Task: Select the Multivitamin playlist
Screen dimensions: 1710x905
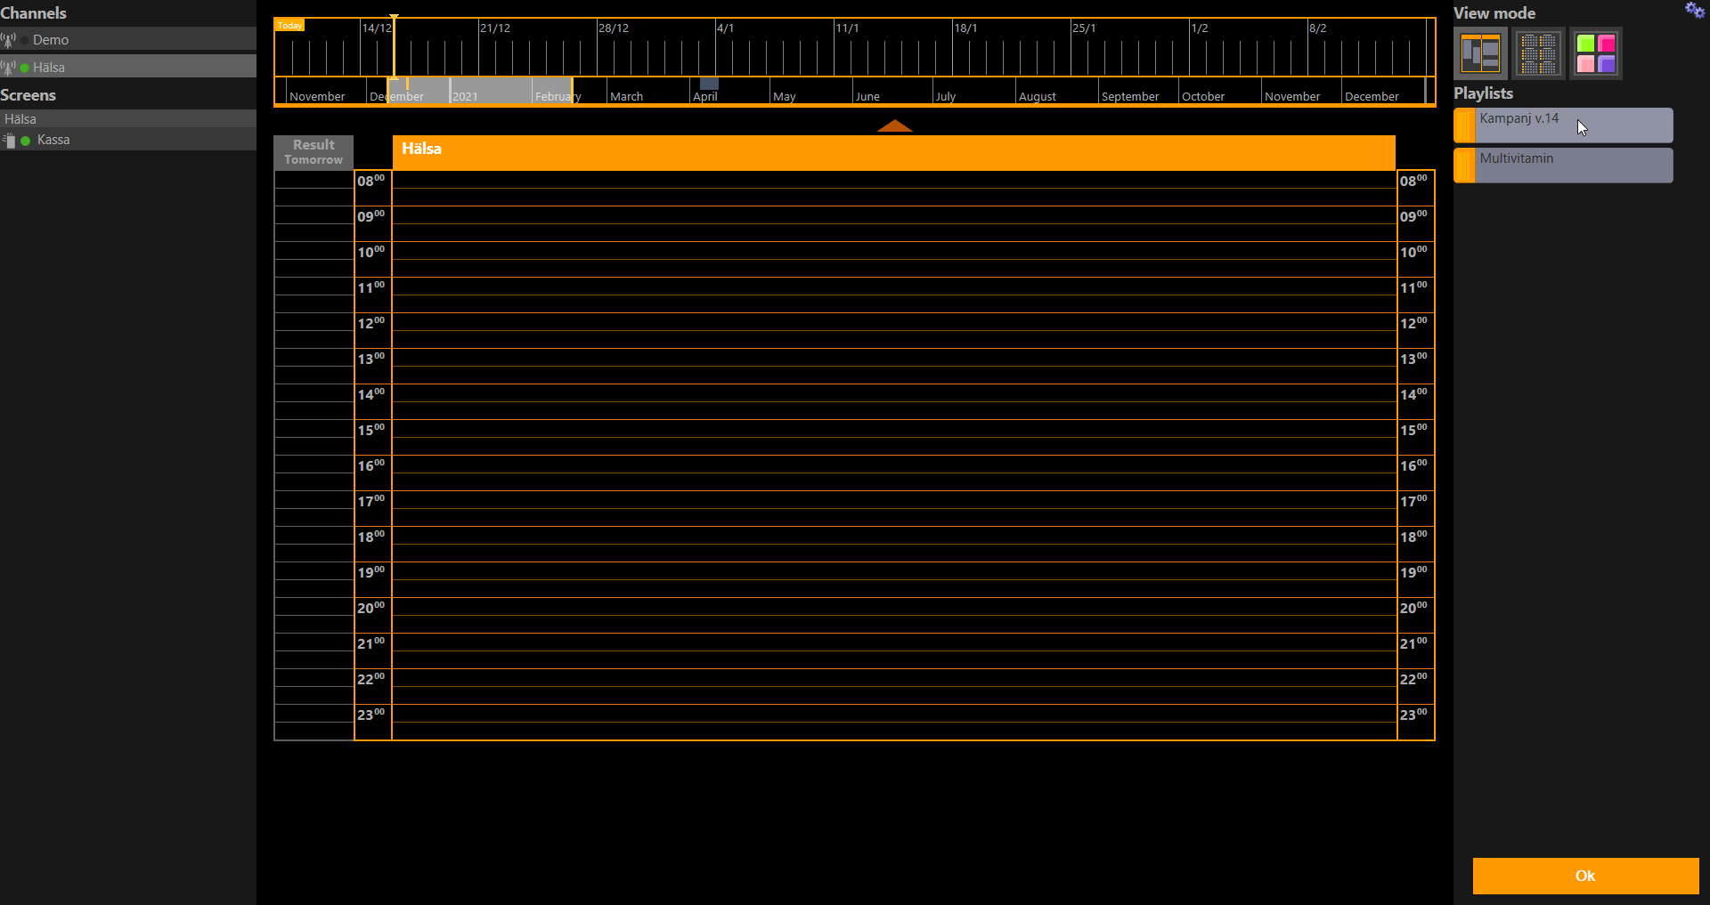Action: click(x=1573, y=166)
